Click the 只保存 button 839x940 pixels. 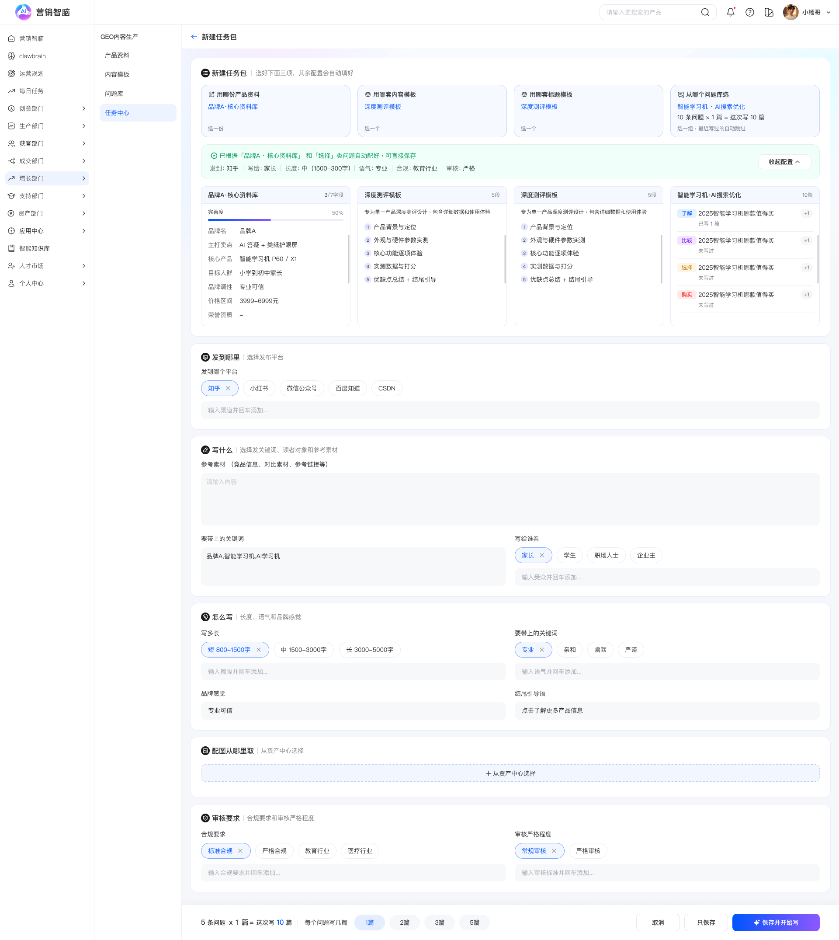click(x=706, y=923)
